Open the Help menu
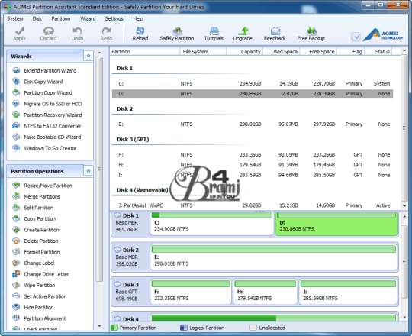This screenshot has height=336, width=412. pos(138,18)
